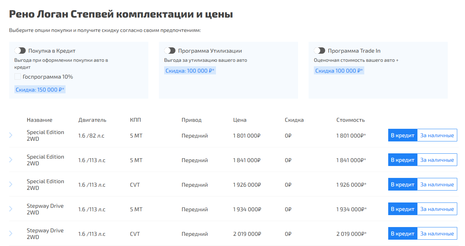This screenshot has width=465, height=246.
Task: Click the Двигатель column header
Action: (x=92, y=120)
